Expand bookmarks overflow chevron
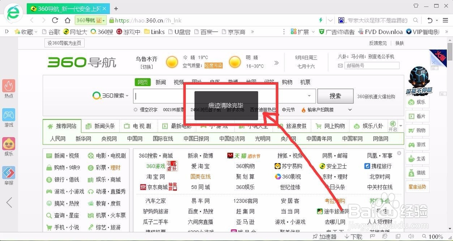The image size is (453, 241). point(252,32)
